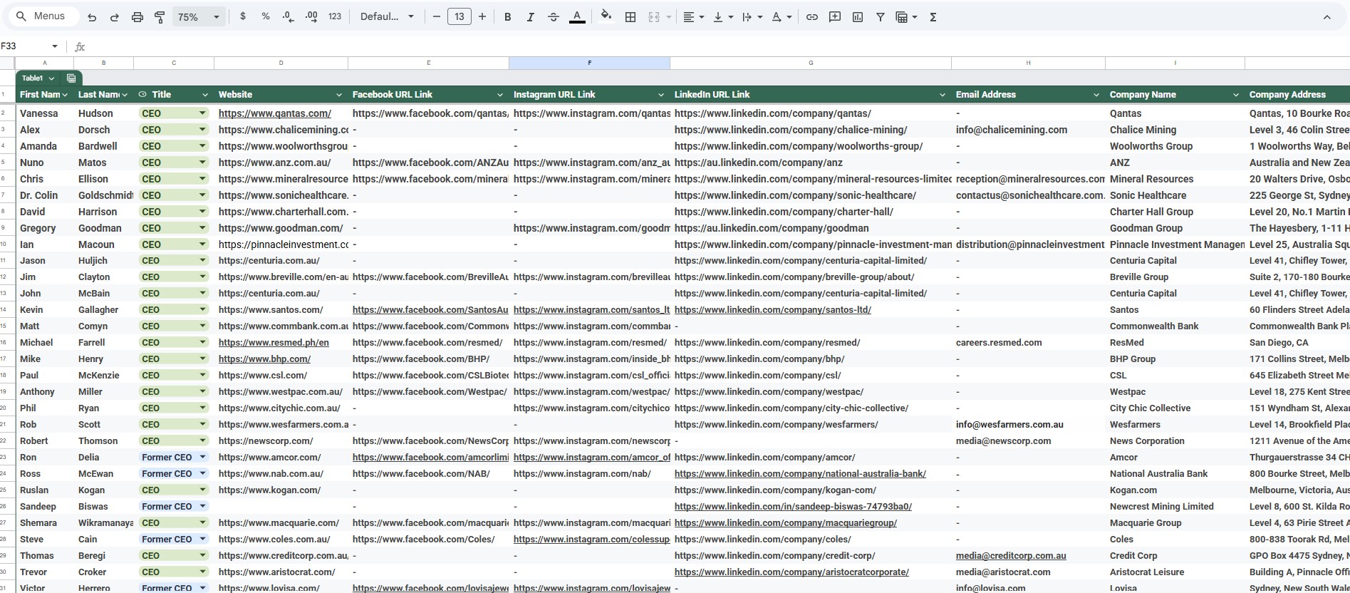Screen dimensions: 1350x593
Task: Open Company Name column dropdown
Action: click(1236, 95)
